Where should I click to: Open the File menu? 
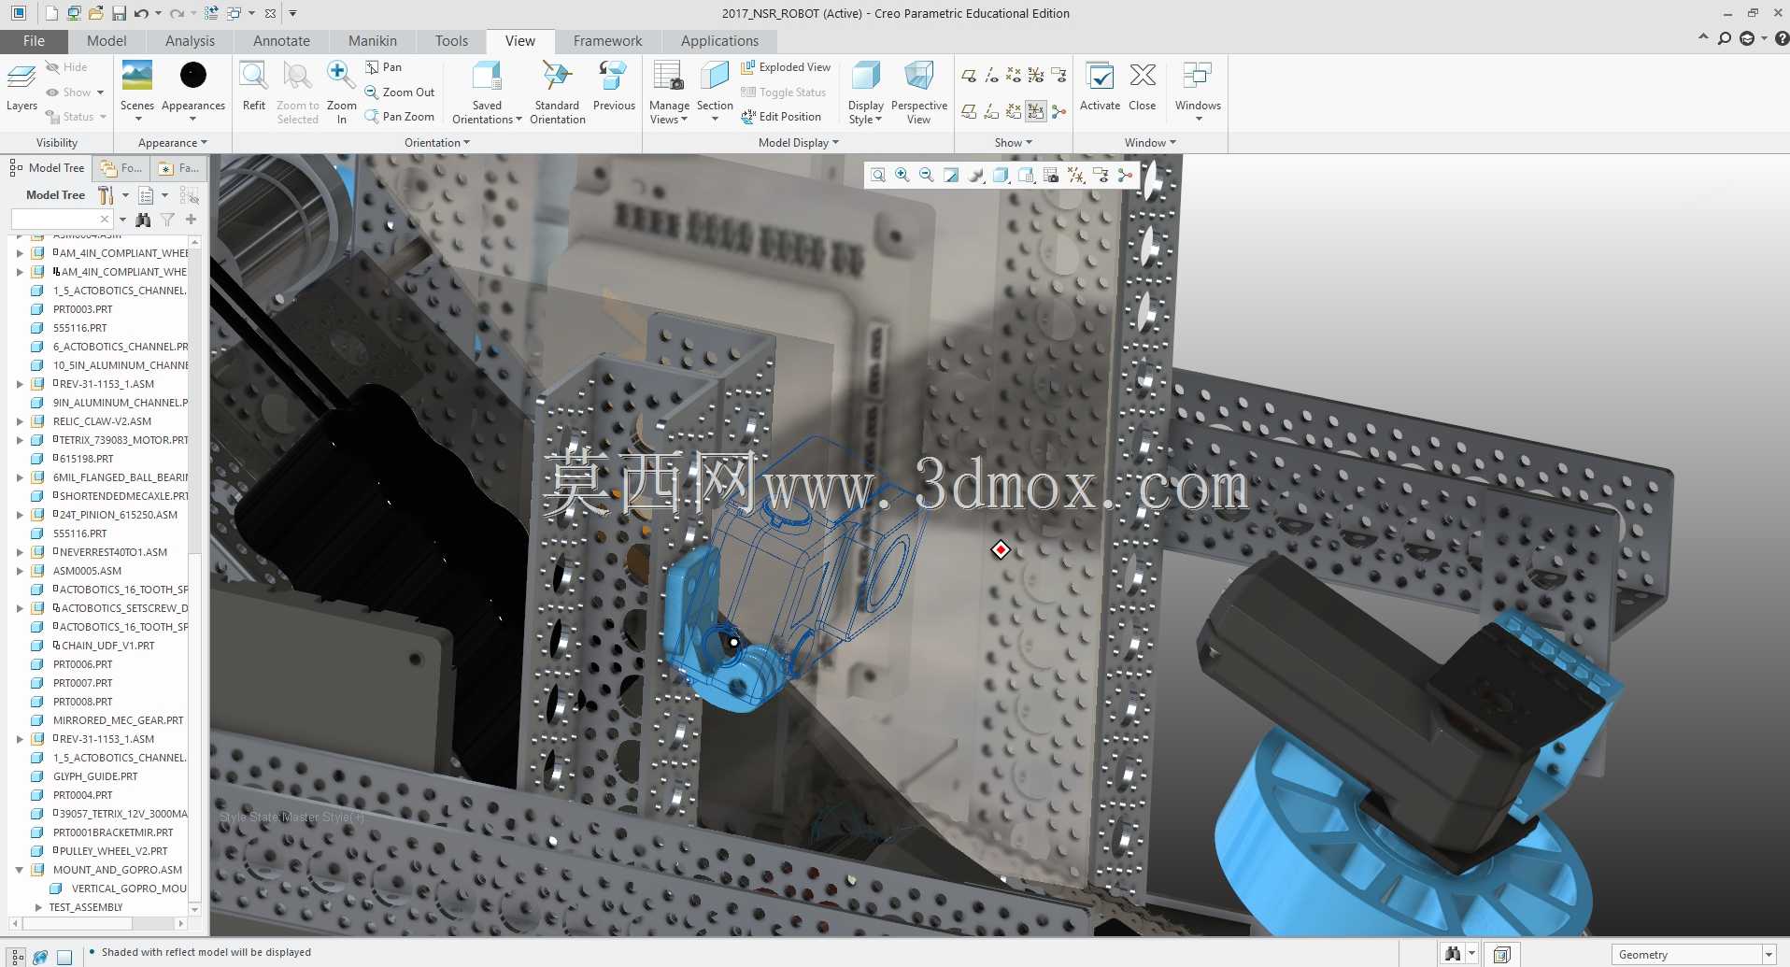click(34, 41)
